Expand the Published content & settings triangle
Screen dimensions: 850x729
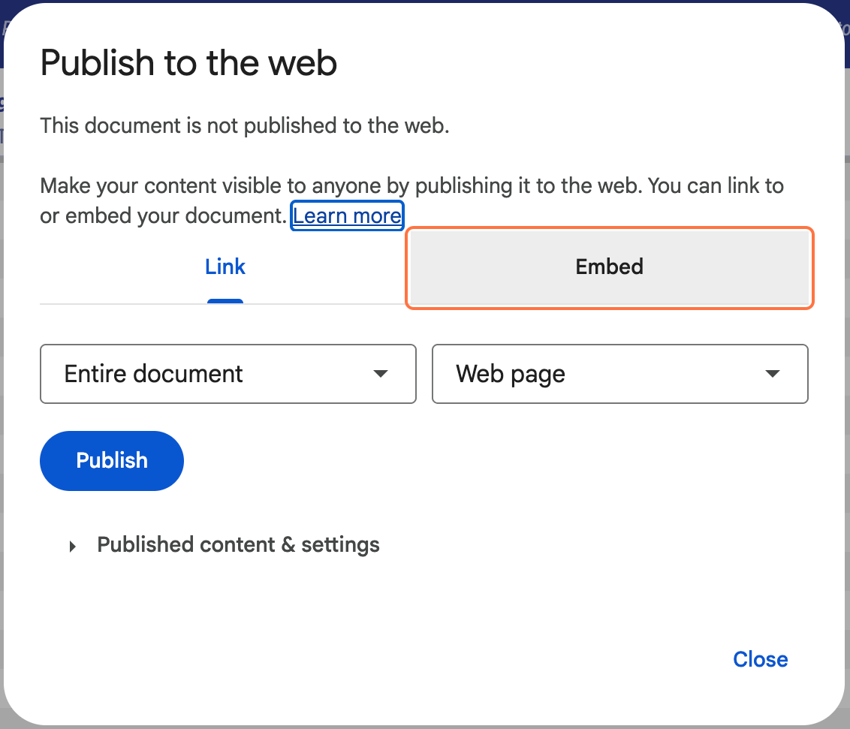[73, 546]
